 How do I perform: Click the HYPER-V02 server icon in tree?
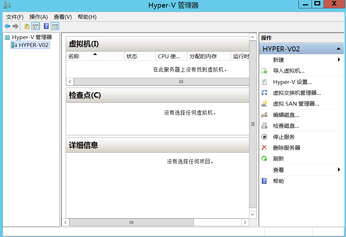pos(14,45)
